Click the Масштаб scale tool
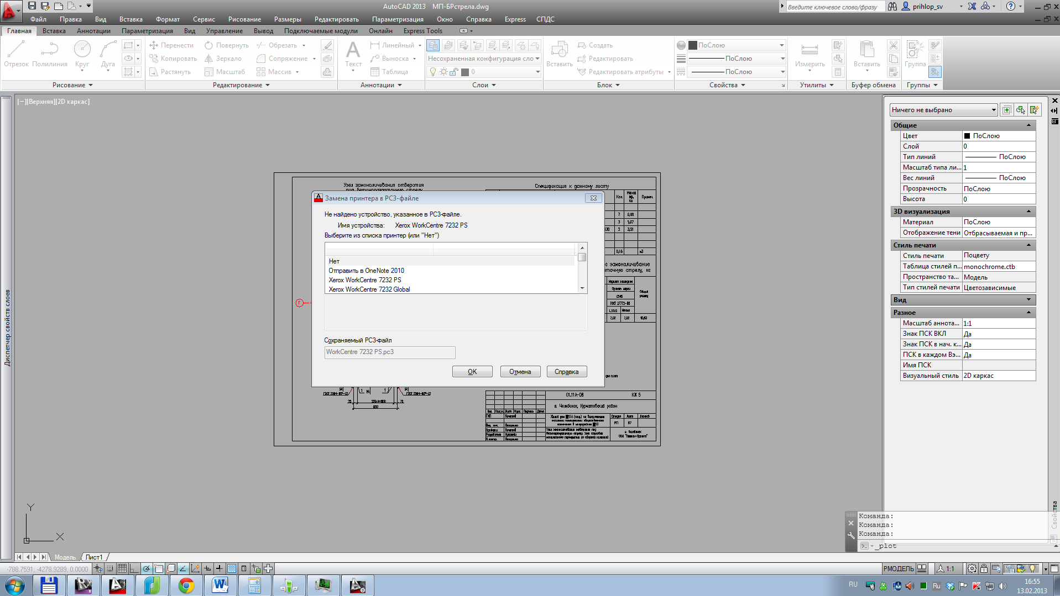The image size is (1060, 596). tap(224, 72)
